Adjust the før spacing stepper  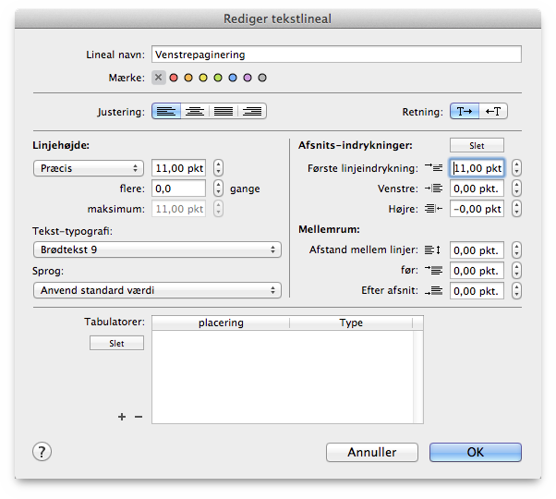point(516,271)
